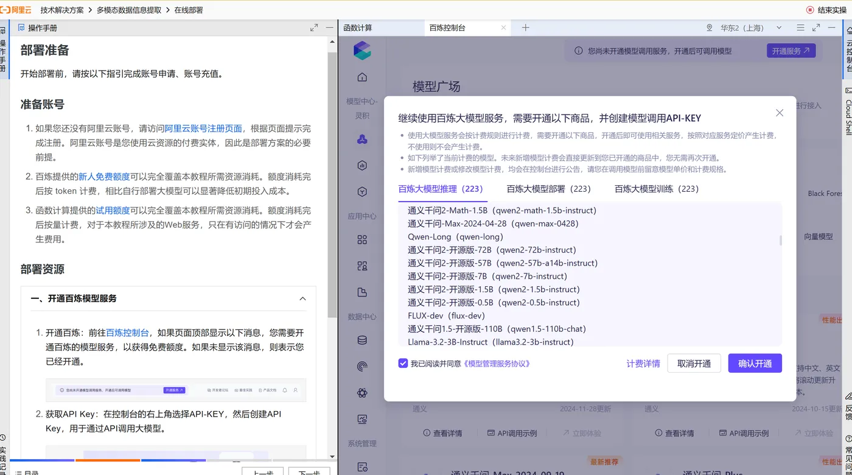The width and height of the screenshot is (852, 475).
Task: Select the vertical 操作手册 side tab
Action: [x=3, y=50]
